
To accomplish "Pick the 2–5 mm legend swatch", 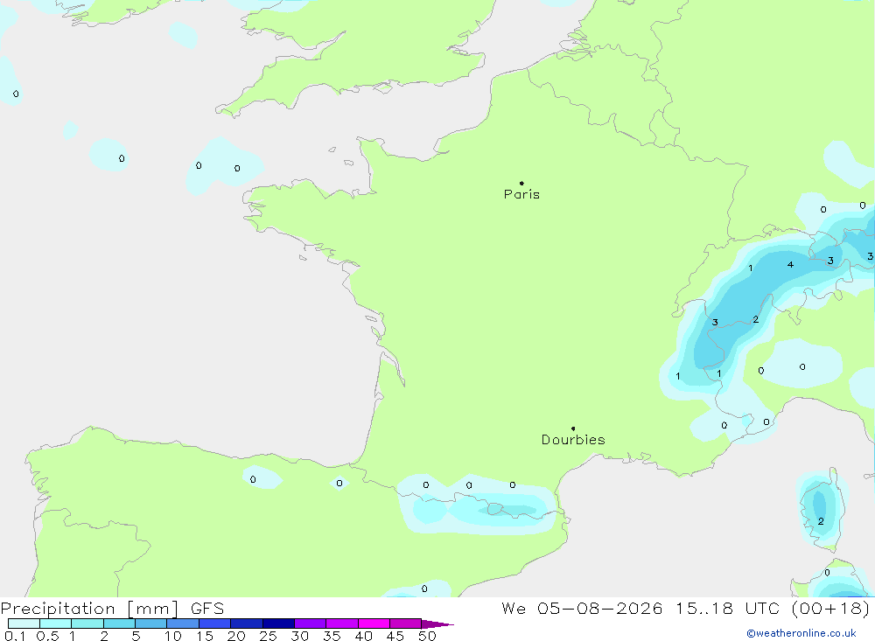I will [119, 624].
